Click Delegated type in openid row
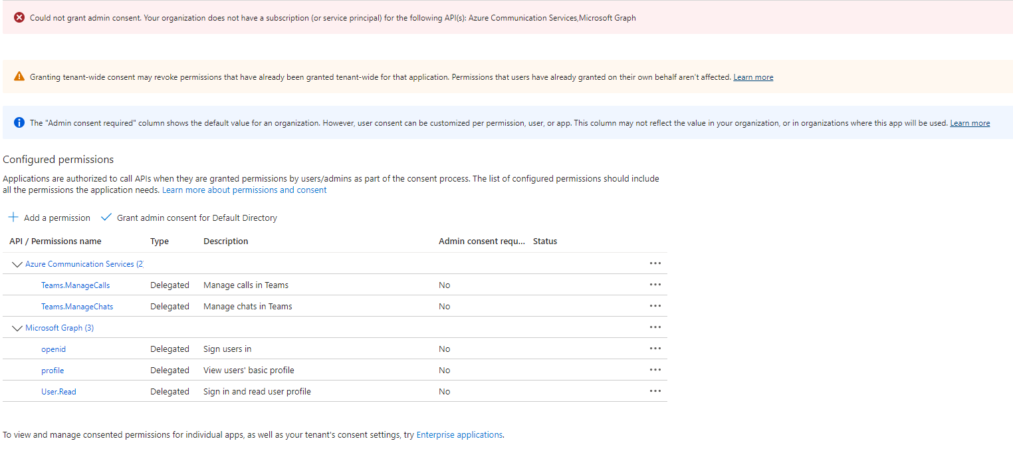Viewport: 1013px width, 461px height. (x=169, y=349)
